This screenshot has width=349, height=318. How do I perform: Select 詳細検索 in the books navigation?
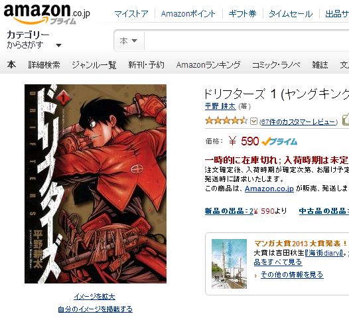pos(44,65)
